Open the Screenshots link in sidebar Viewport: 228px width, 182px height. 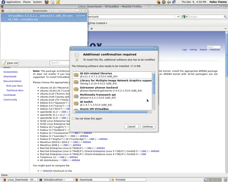pyautogui.click(x=11, y=72)
